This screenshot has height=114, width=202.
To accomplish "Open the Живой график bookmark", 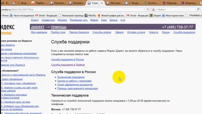I will [111, 16].
